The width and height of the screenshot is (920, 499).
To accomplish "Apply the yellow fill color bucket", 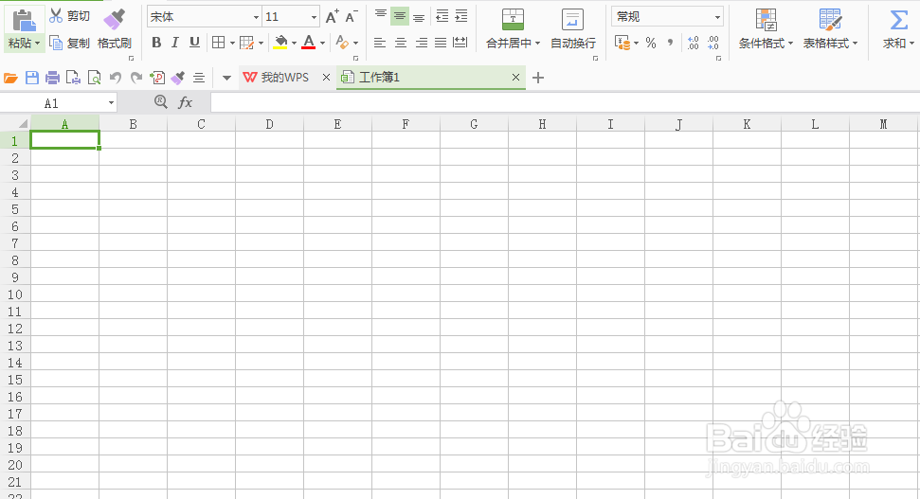I will point(281,43).
